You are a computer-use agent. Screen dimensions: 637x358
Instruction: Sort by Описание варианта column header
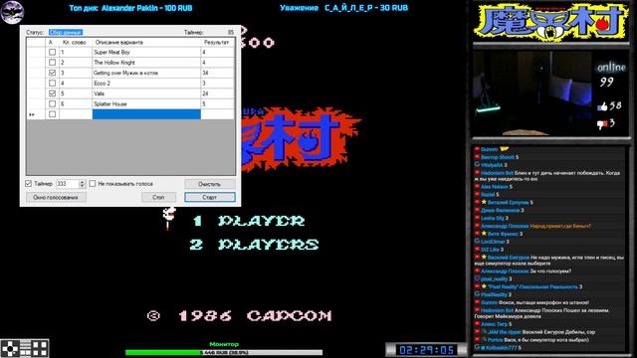(x=146, y=42)
